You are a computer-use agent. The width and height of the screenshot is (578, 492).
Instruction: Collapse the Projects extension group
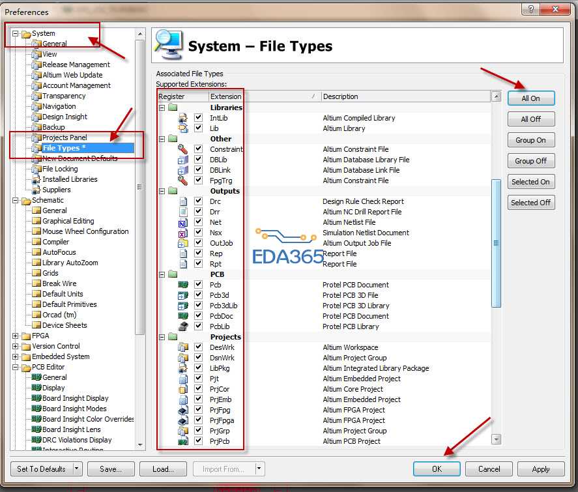tap(162, 337)
